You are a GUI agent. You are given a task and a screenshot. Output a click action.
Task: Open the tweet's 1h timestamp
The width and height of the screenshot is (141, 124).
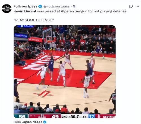click(74, 6)
